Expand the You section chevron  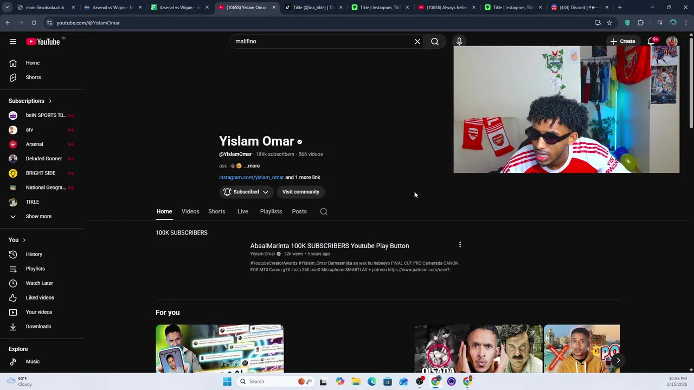point(24,240)
